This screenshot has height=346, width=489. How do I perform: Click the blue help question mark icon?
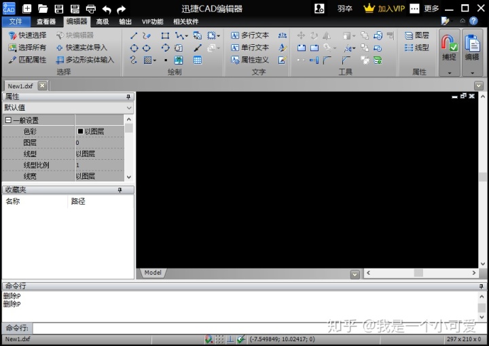[473, 21]
